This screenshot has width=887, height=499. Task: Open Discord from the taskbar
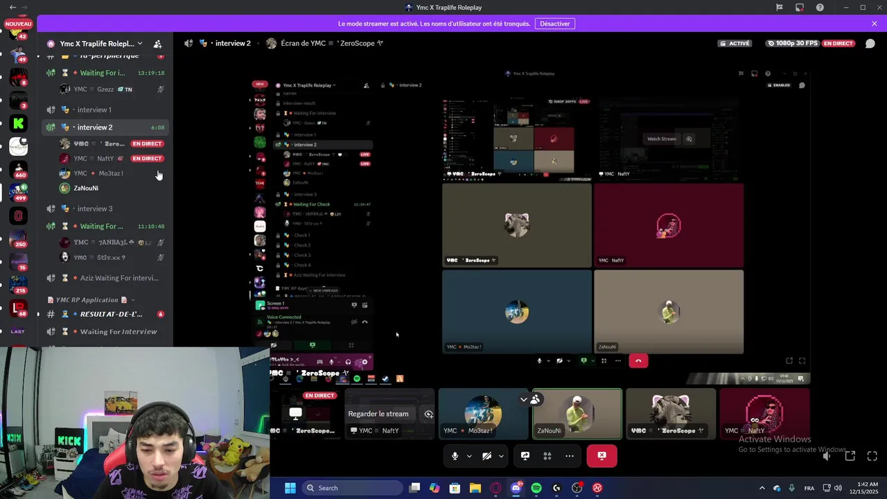tap(516, 488)
